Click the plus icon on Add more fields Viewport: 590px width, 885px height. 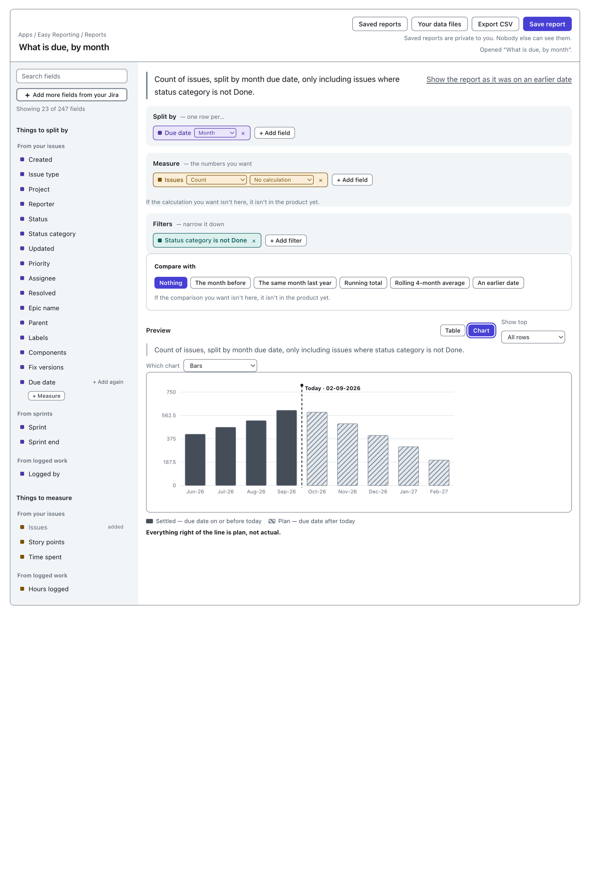pos(27,95)
